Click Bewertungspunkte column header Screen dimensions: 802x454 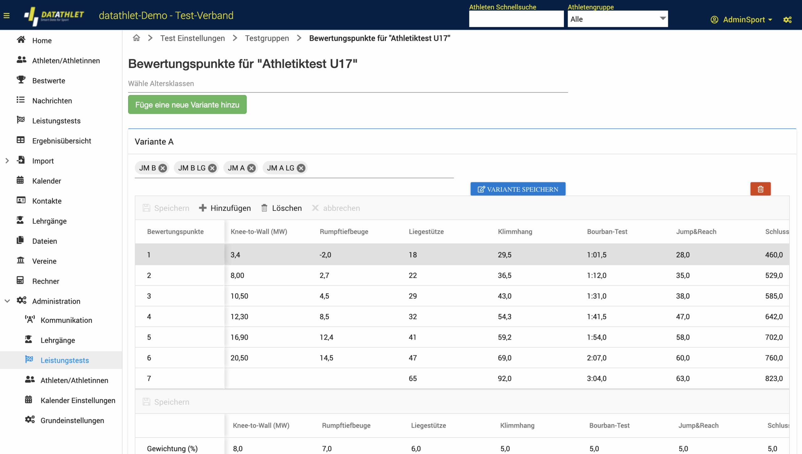(175, 232)
